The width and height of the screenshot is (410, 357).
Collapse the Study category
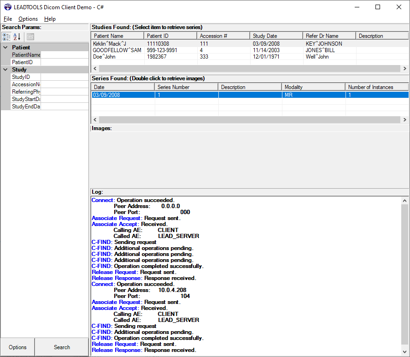6,70
